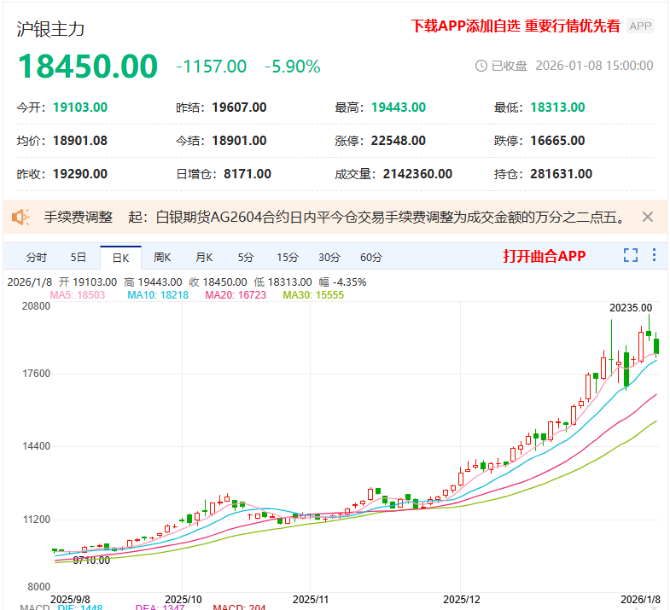Select the 60分 interval tab

(x=371, y=257)
